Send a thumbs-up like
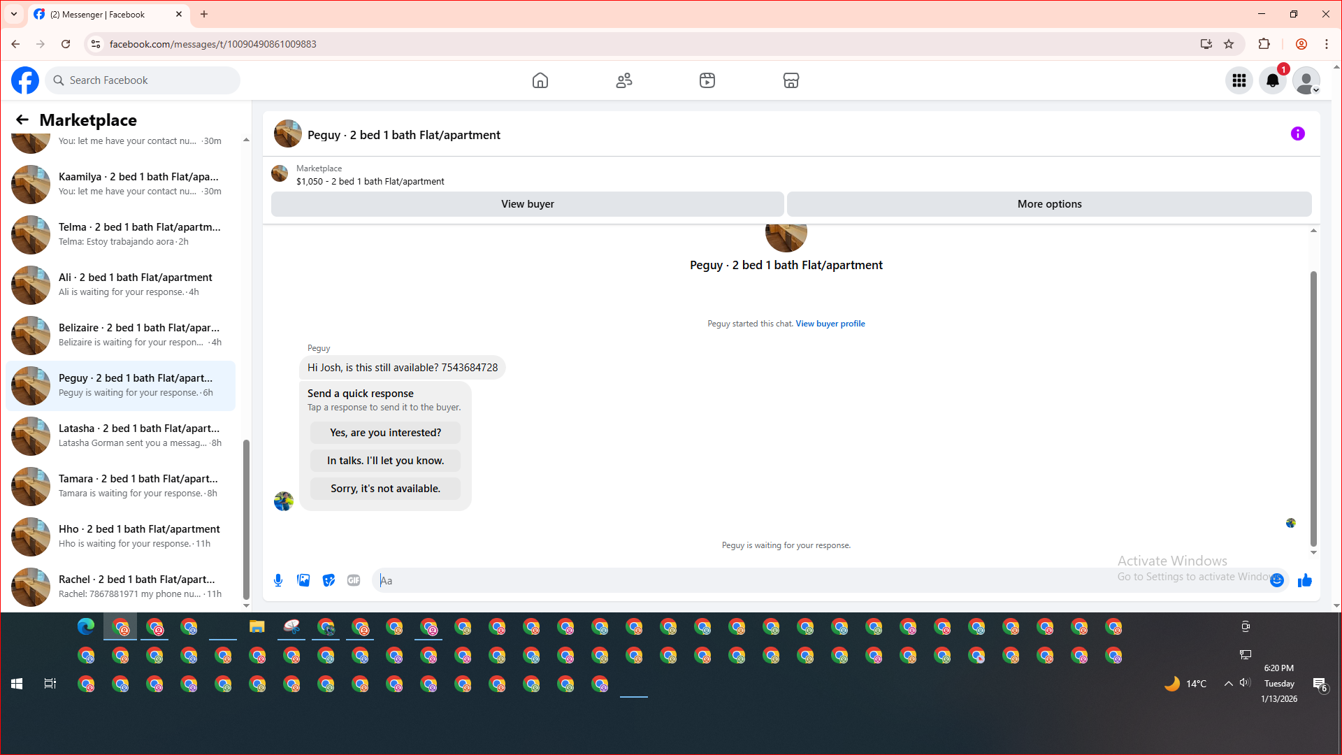 1305,580
